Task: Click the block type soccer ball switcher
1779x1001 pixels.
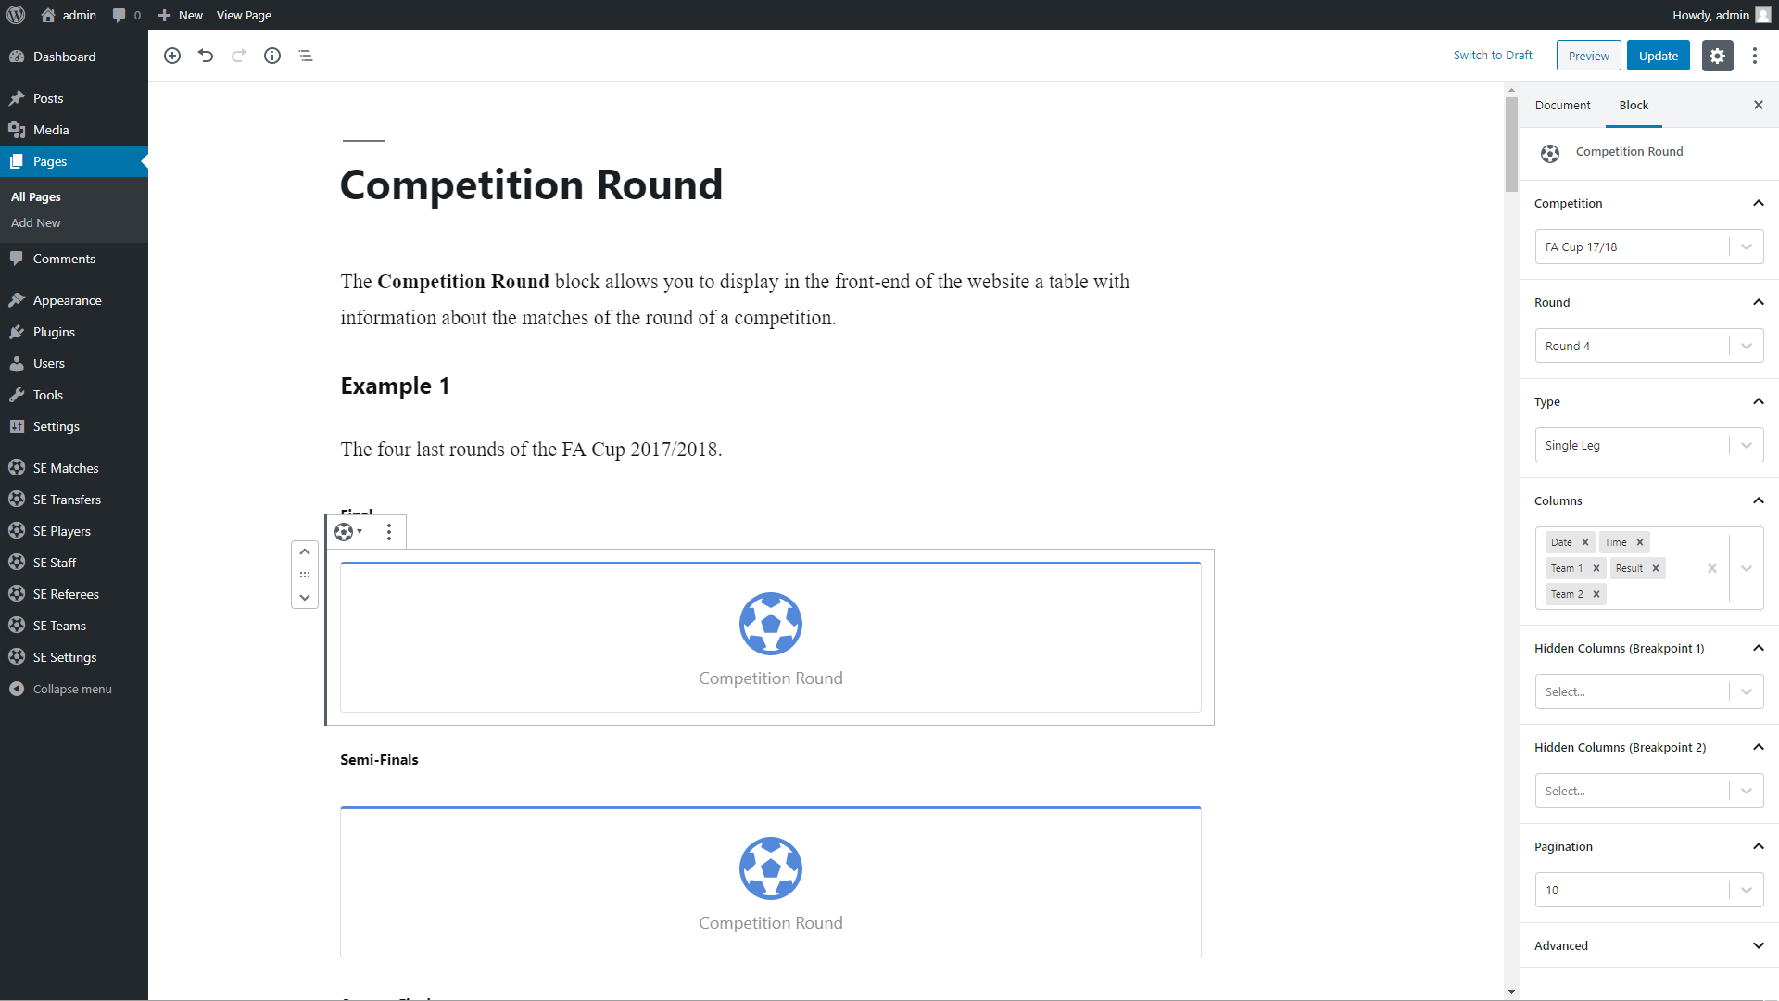Action: (348, 532)
